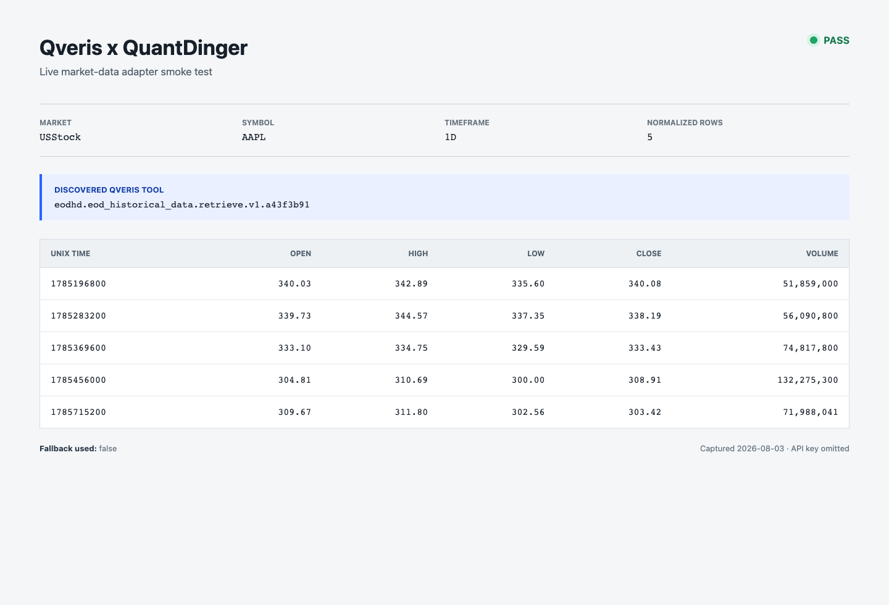Select open value 304.81
Viewport: 889px width, 605px height.
pyautogui.click(x=294, y=380)
